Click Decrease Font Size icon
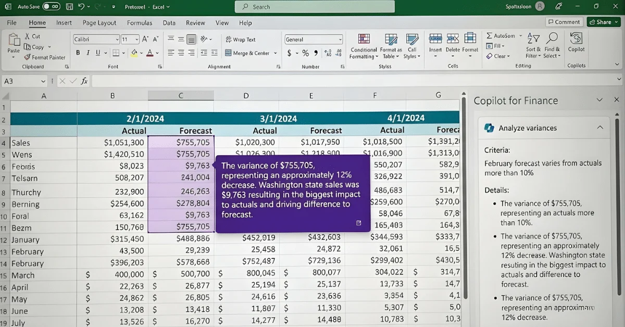This screenshot has width=625, height=327. click(x=155, y=39)
